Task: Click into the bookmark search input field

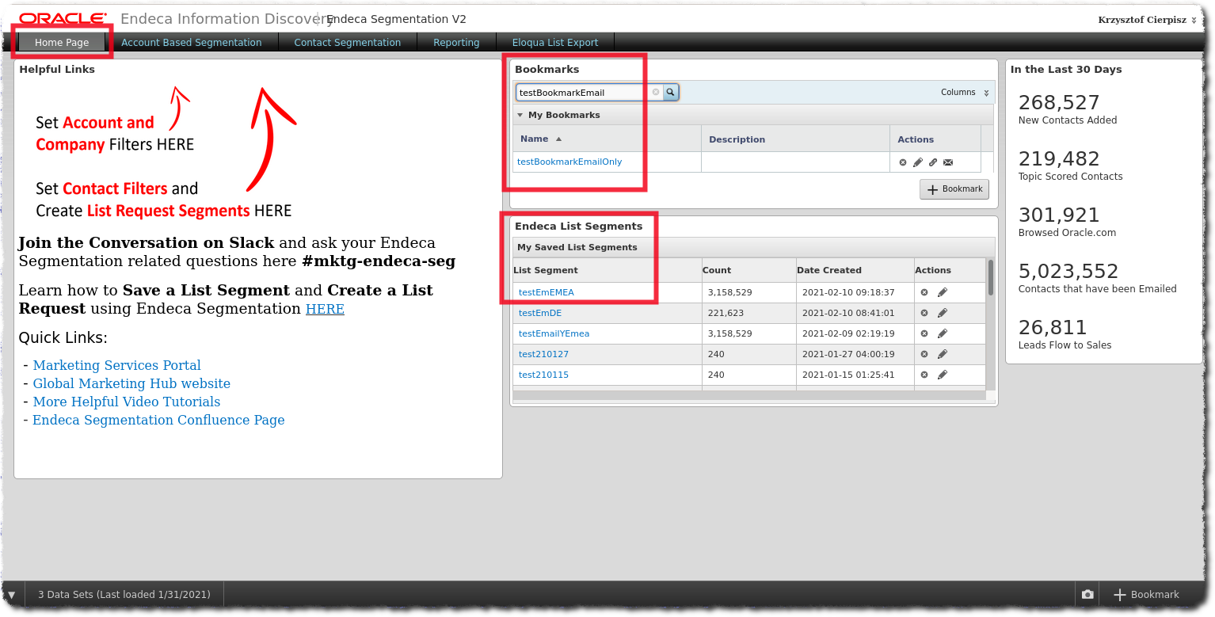Action: tap(584, 93)
